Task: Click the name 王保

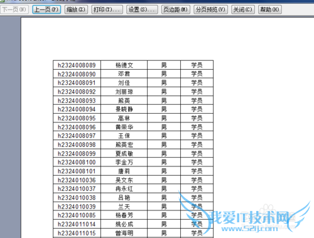Action: pos(124,136)
